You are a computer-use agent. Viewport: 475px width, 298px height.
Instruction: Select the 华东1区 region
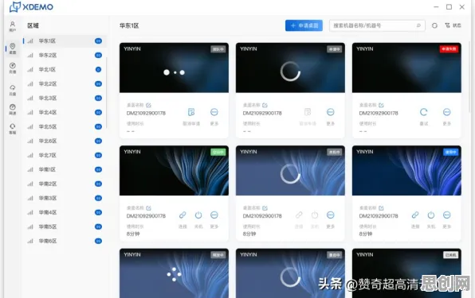point(65,41)
